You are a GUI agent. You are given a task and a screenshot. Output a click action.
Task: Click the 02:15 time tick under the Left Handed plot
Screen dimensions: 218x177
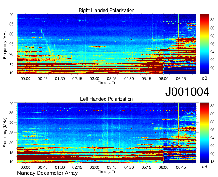77,167
